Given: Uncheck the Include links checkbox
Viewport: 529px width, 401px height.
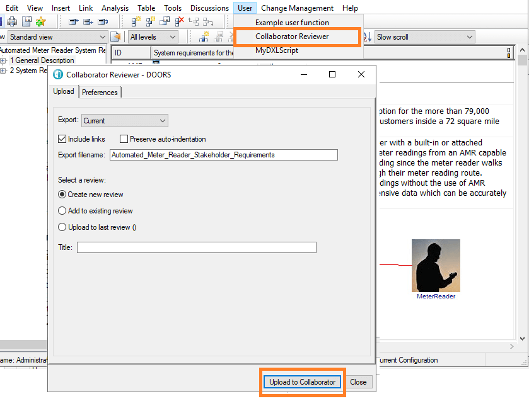Looking at the screenshot, I should point(62,139).
